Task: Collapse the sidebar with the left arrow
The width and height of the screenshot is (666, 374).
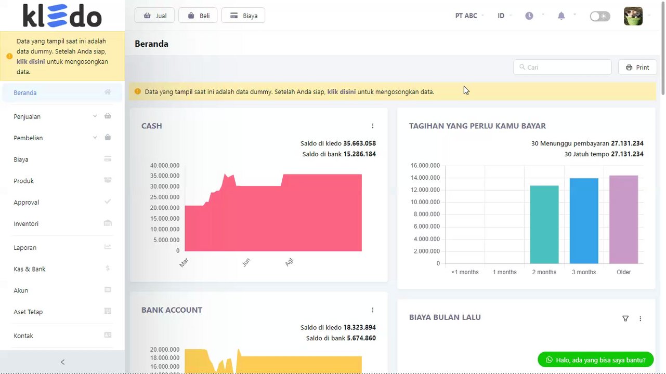Action: tap(62, 362)
